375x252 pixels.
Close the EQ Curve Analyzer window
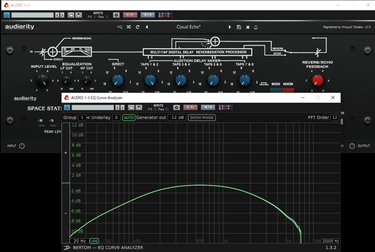(333, 98)
